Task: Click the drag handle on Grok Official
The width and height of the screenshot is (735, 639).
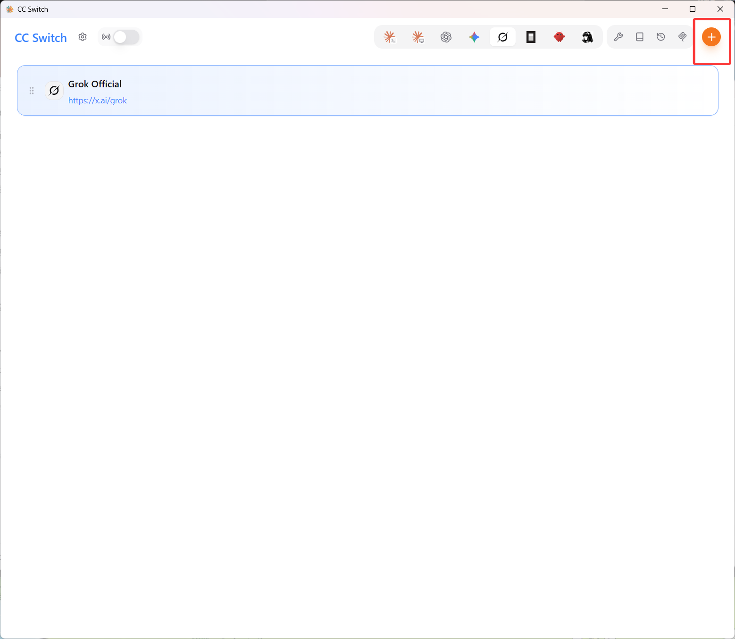Action: pyautogui.click(x=32, y=91)
